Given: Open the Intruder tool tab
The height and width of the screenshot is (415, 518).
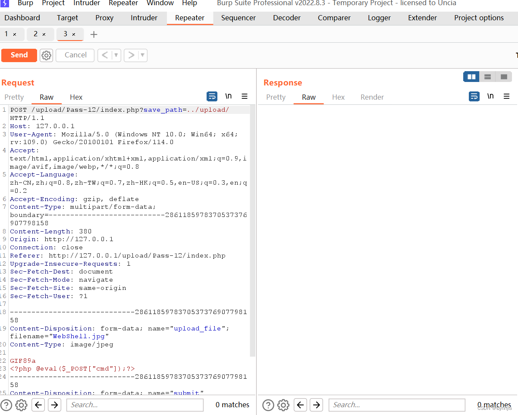Looking at the screenshot, I should point(144,18).
